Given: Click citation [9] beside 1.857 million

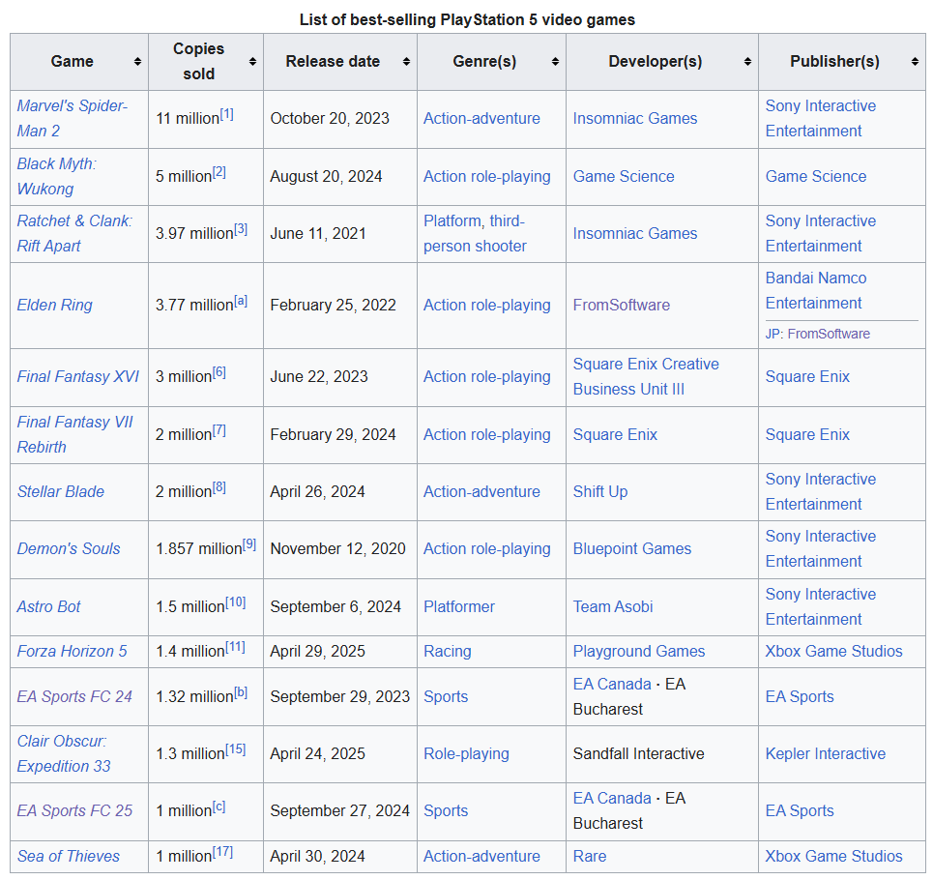Looking at the screenshot, I should tap(249, 544).
